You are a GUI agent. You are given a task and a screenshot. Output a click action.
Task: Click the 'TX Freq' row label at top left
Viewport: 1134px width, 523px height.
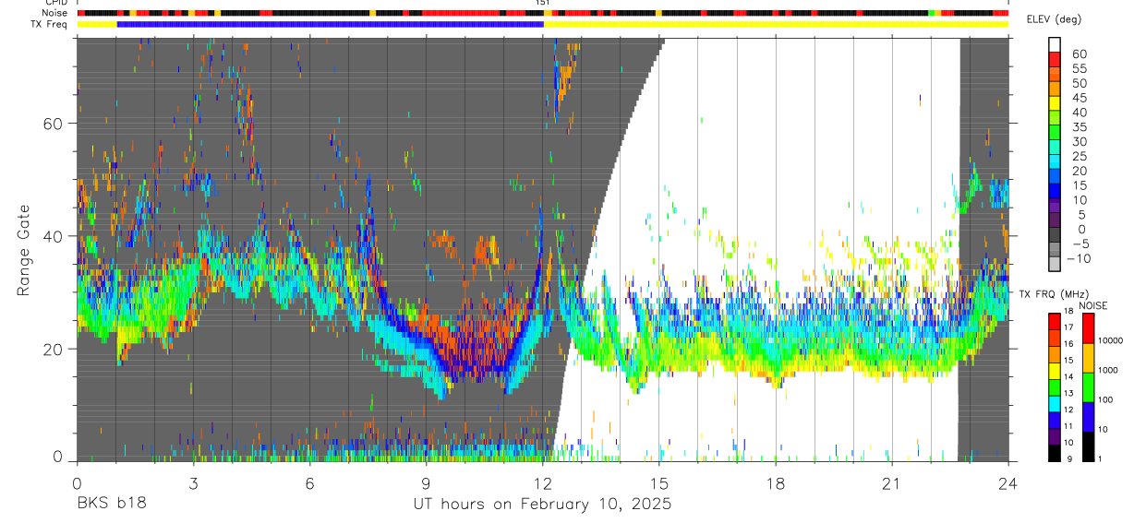(x=48, y=24)
